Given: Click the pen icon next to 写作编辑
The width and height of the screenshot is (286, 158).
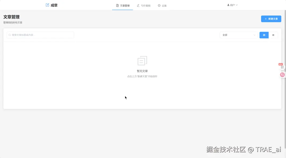Looking at the screenshot, I should pos(138,5).
